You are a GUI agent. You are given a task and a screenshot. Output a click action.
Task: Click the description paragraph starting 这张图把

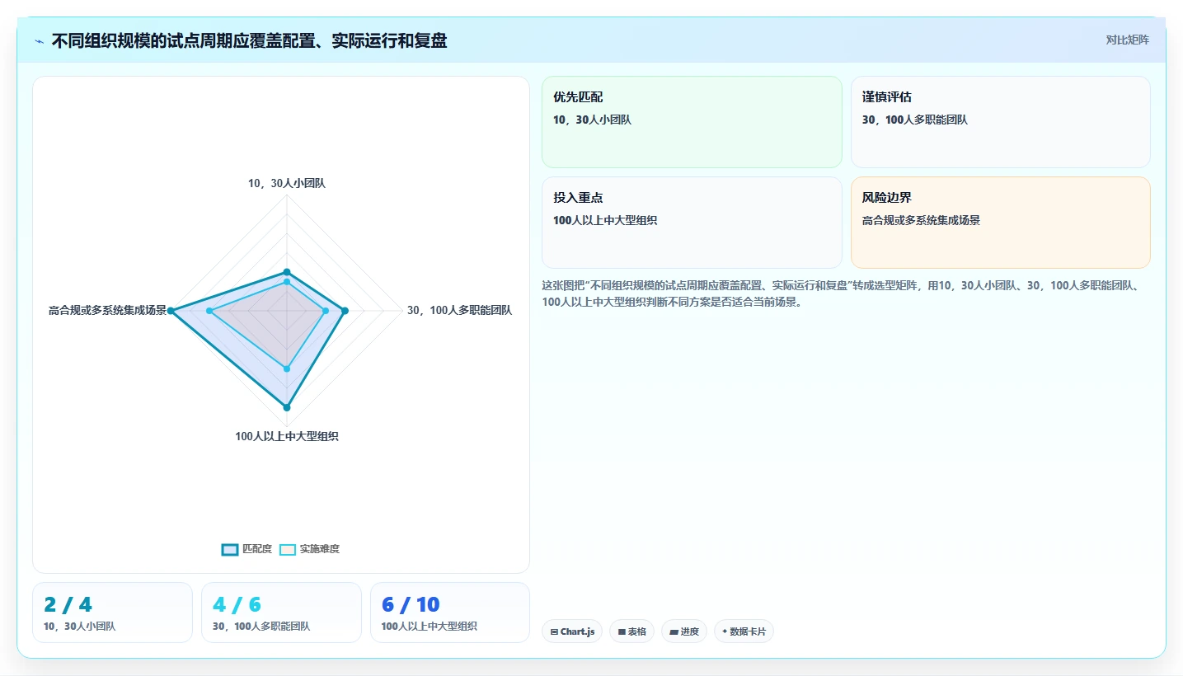coord(841,293)
